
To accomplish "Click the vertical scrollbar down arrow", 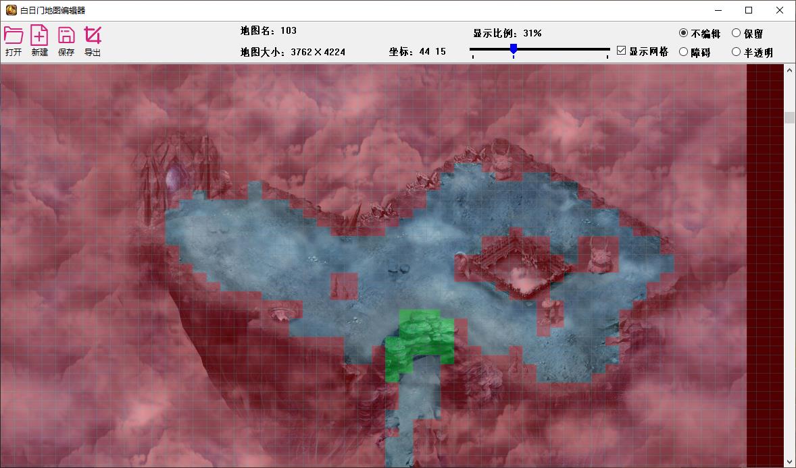I will 789,462.
